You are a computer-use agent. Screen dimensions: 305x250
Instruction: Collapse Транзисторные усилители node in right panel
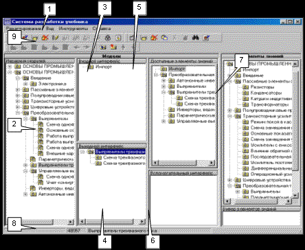tap(230, 116)
